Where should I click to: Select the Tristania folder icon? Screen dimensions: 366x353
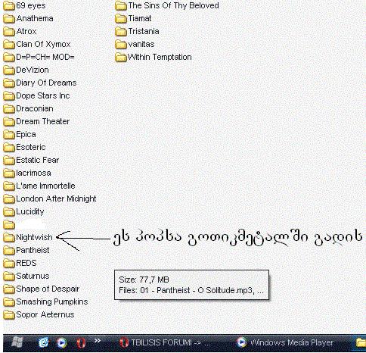pyautogui.click(x=121, y=31)
